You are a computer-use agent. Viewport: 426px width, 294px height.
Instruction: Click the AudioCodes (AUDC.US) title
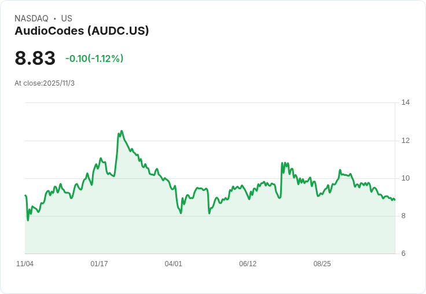tap(82, 31)
